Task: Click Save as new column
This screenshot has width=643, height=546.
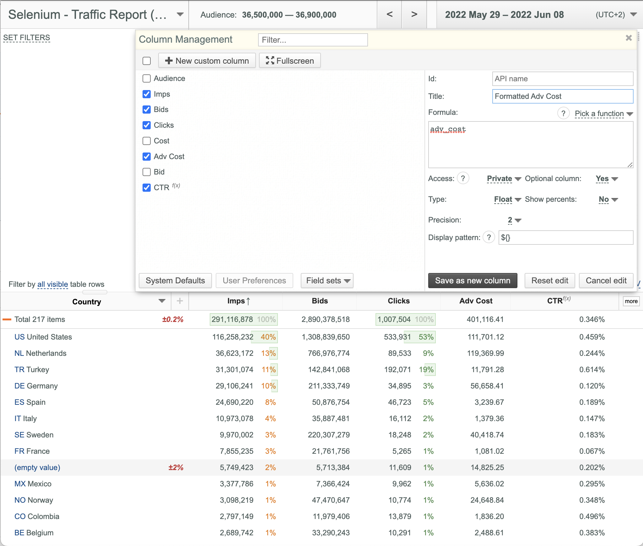Action: 473,281
